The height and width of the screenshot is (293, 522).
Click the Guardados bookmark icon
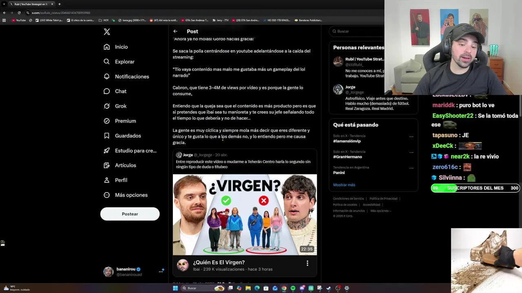coord(106,136)
